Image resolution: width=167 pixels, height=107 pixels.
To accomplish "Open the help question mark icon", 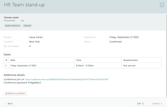I will tap(162, 5).
